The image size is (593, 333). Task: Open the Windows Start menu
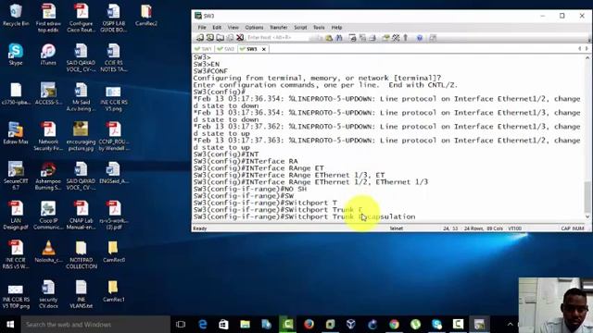click(x=10, y=325)
